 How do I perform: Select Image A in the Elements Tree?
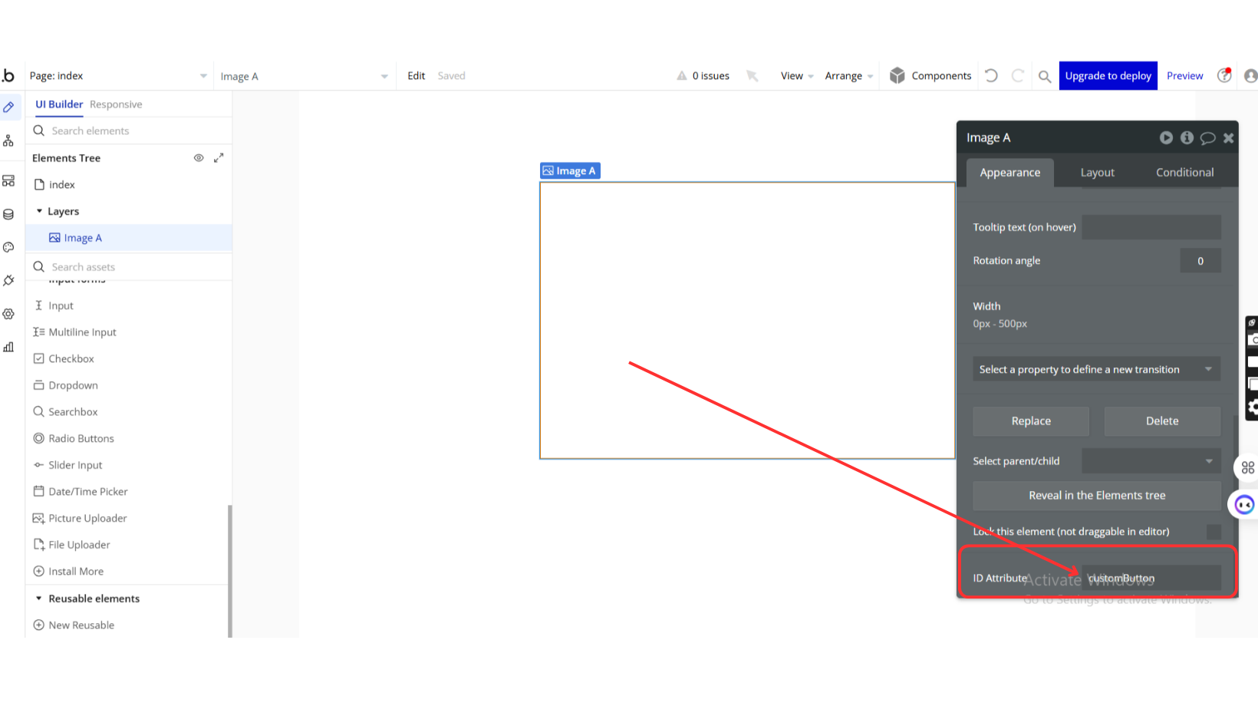129,238
